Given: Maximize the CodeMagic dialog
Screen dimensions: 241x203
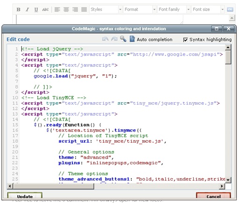Looking at the screenshot, I should [217, 29].
